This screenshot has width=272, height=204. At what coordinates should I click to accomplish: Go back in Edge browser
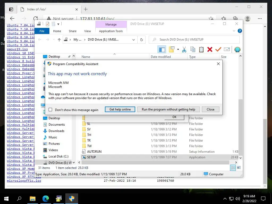click(12, 18)
